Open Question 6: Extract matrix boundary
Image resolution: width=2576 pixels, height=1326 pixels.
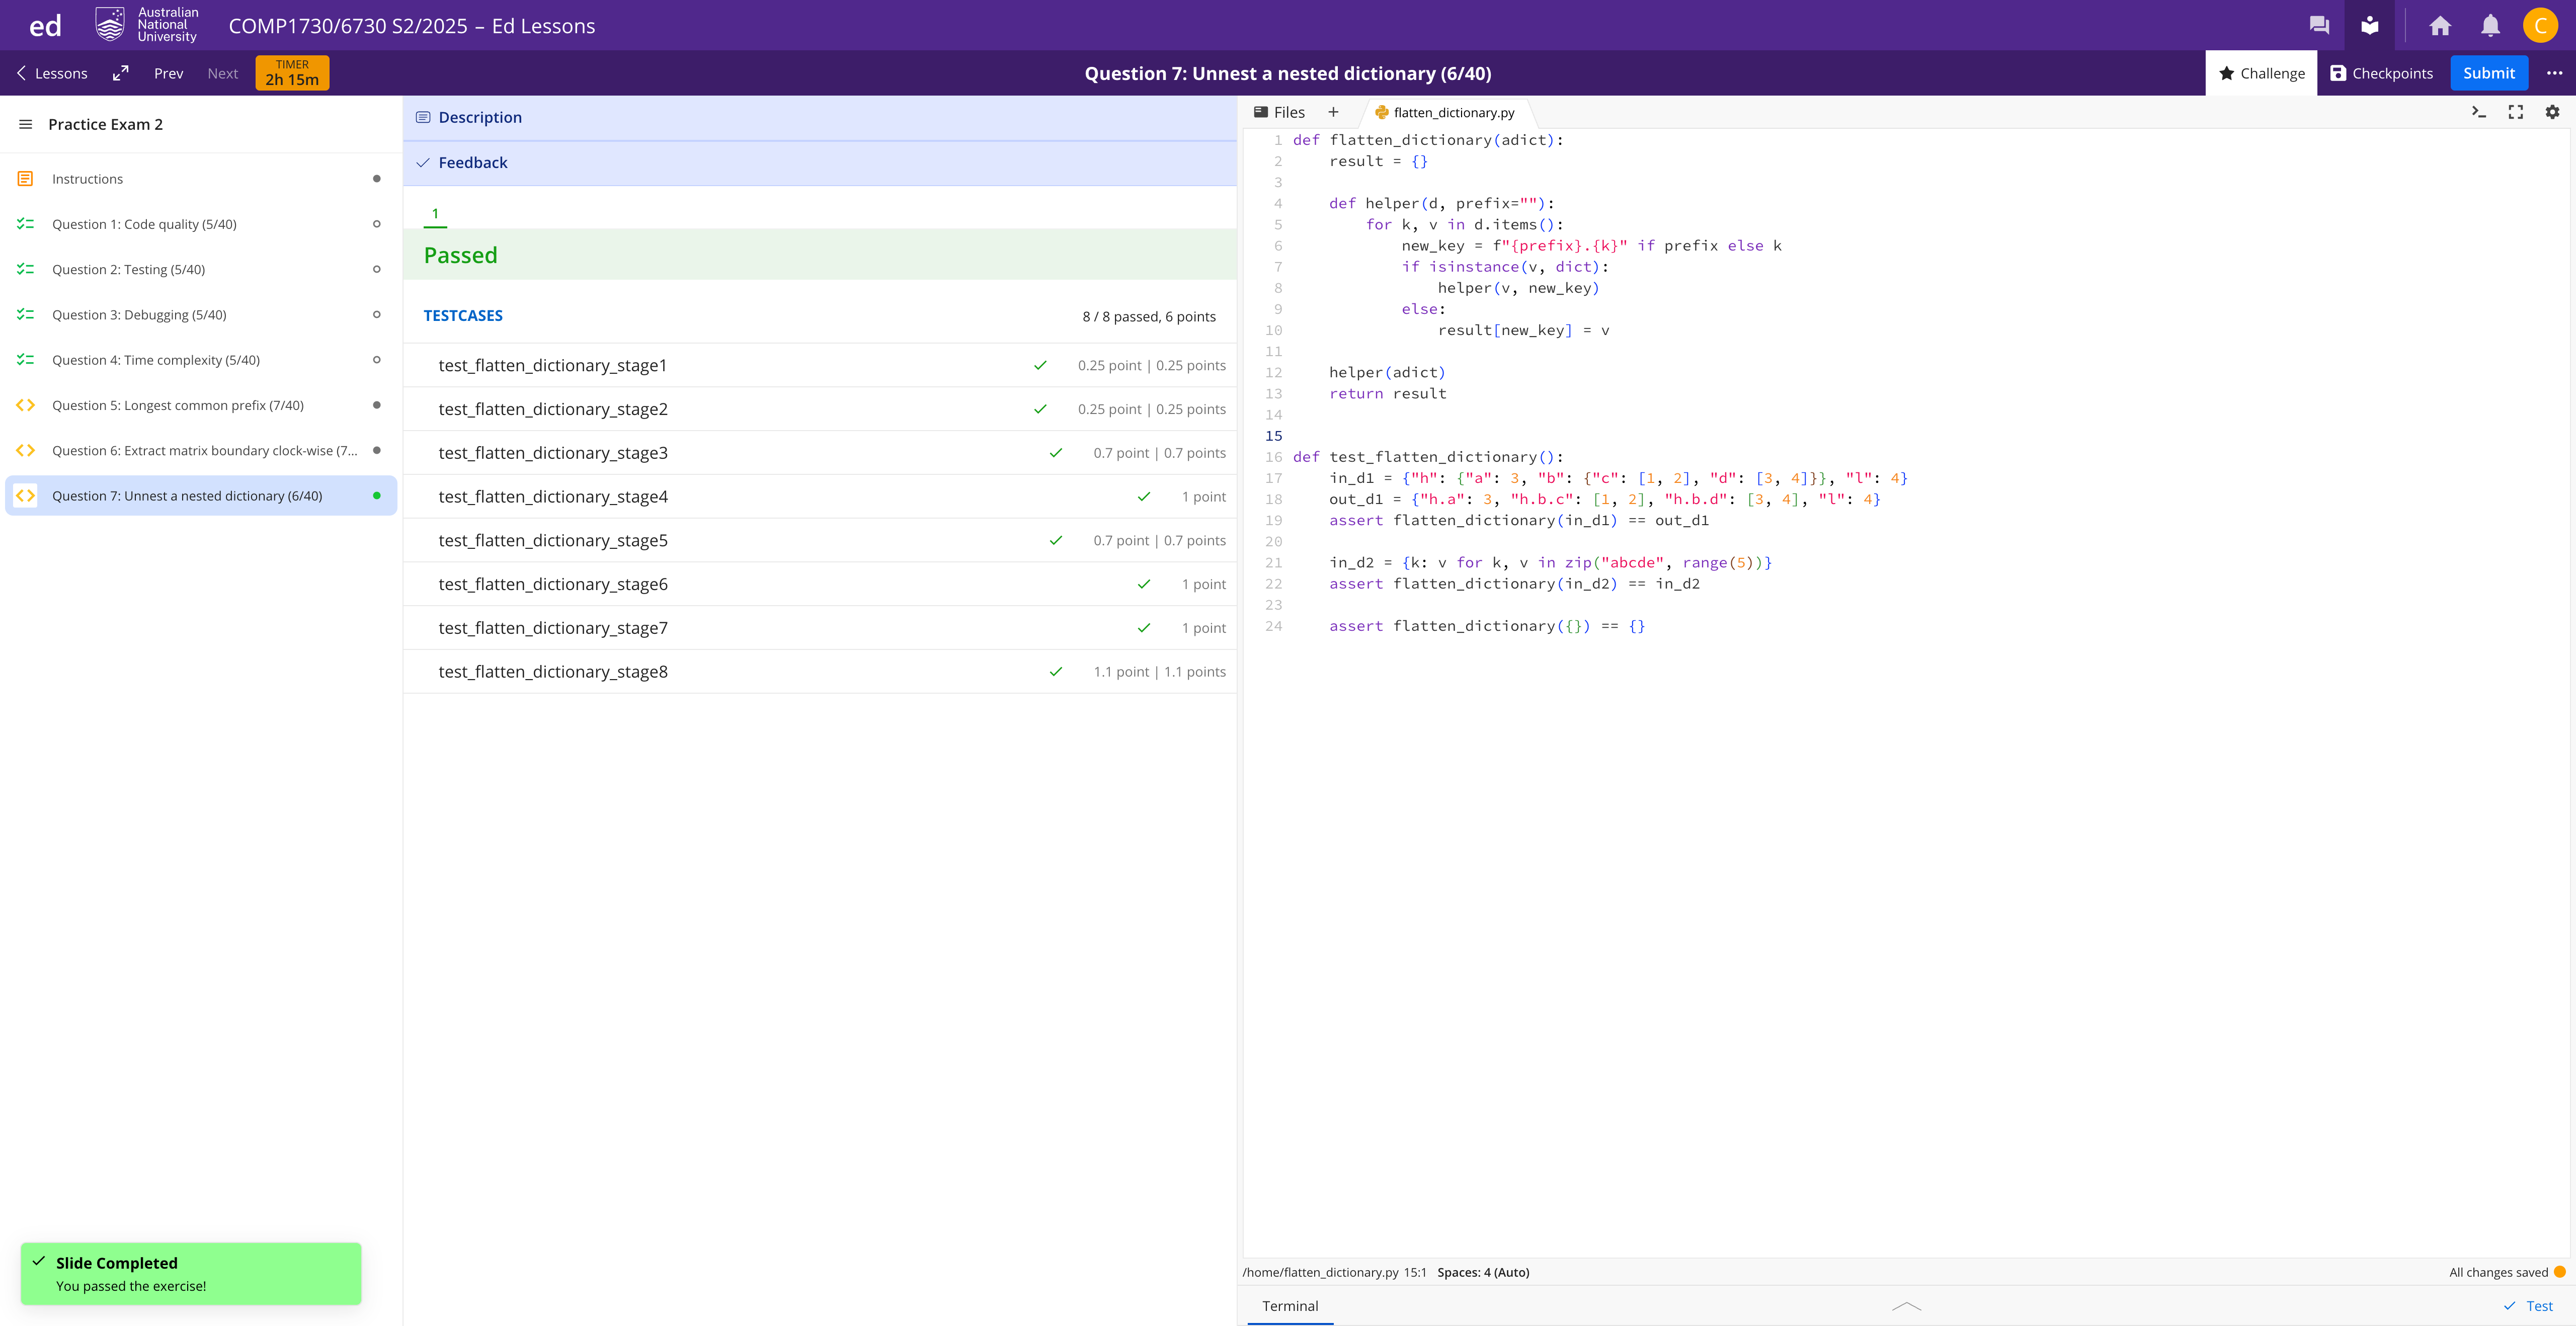tap(201, 450)
